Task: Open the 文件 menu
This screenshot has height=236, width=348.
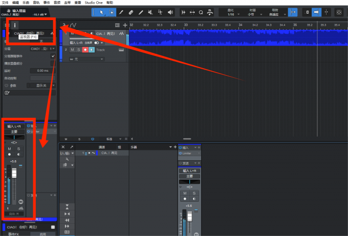Action: point(5,3)
